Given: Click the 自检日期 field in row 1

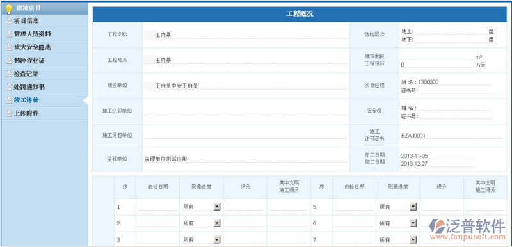Looking at the screenshot, I should [x=157, y=207].
